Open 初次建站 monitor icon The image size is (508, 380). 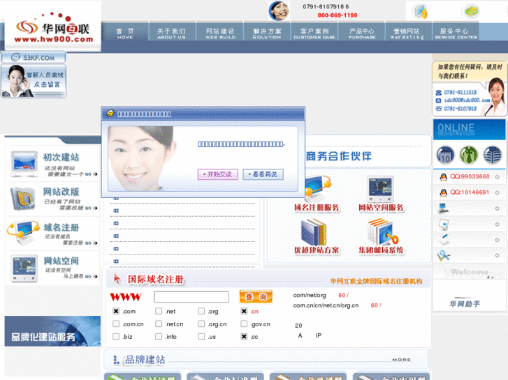point(24,163)
